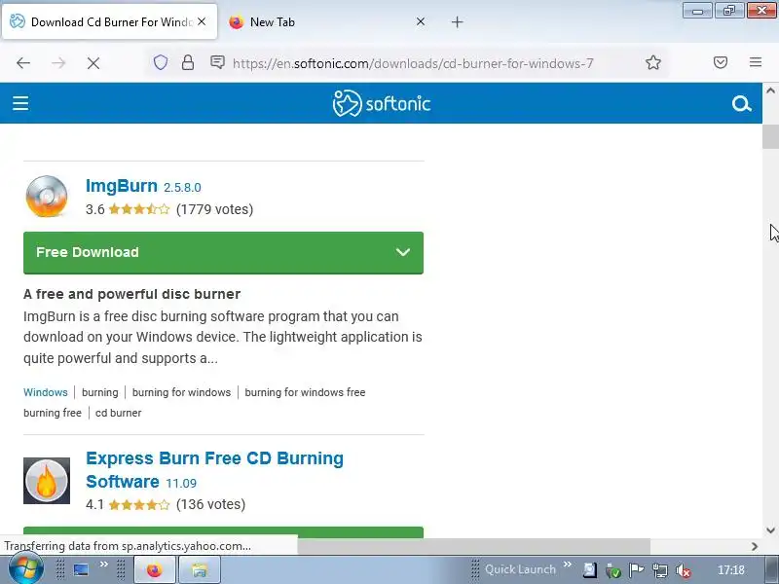779x584 pixels.
Task: Open Softonic hamburger menu
Action: click(20, 103)
